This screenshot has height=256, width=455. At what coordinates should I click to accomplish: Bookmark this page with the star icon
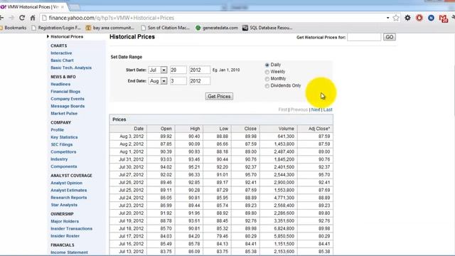[x=396, y=18]
